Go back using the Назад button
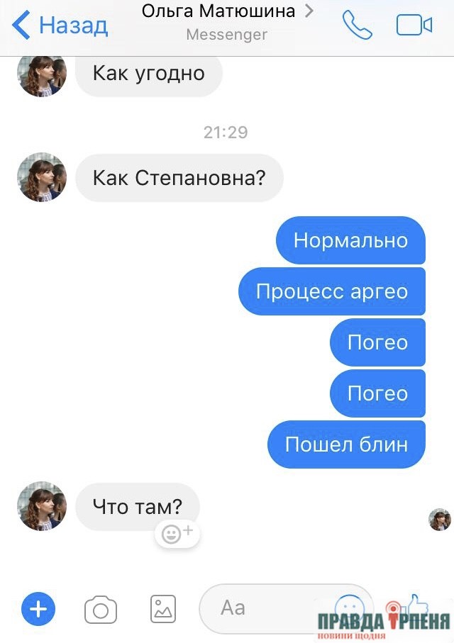The height and width of the screenshot is (643, 454). click(60, 25)
